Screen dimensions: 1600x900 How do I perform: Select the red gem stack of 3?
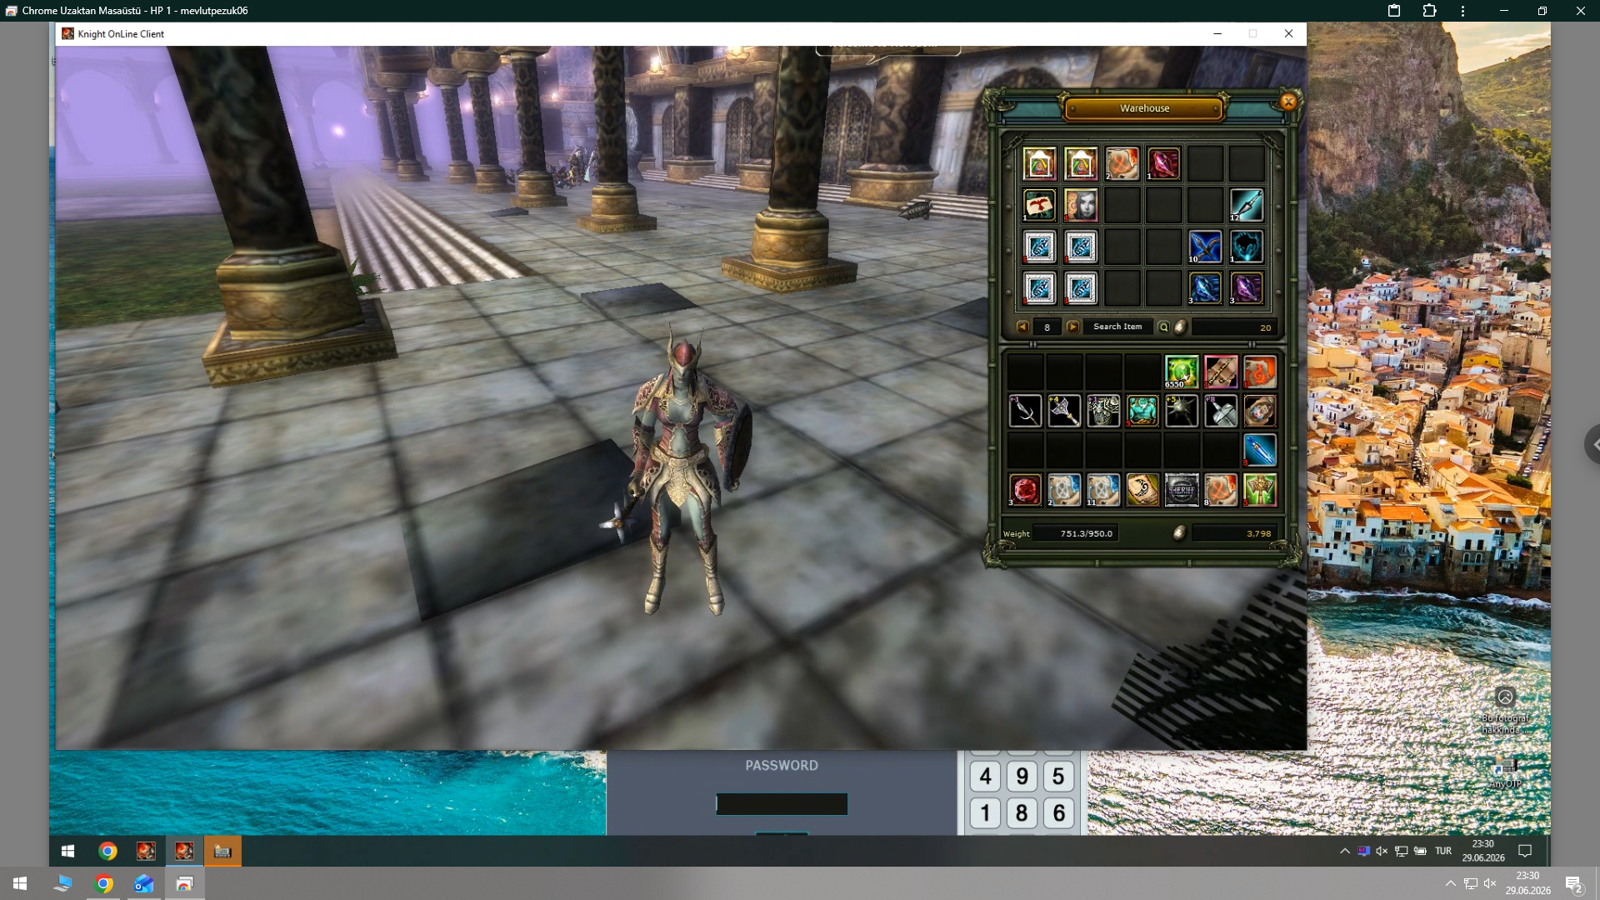1025,490
